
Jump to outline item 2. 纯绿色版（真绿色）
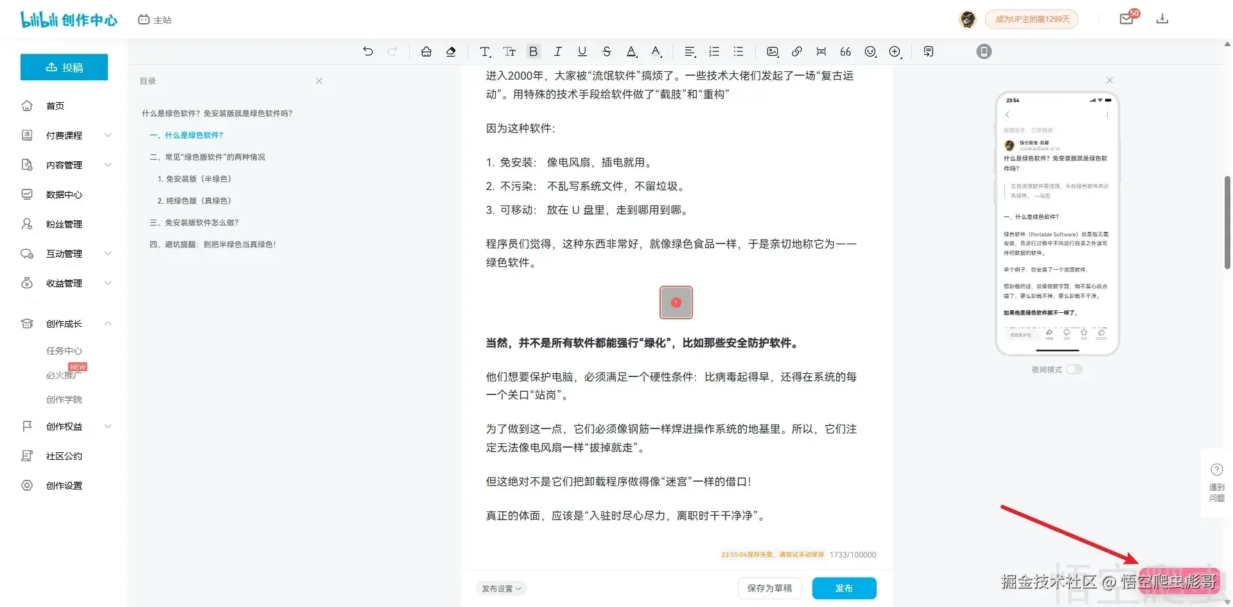194,201
